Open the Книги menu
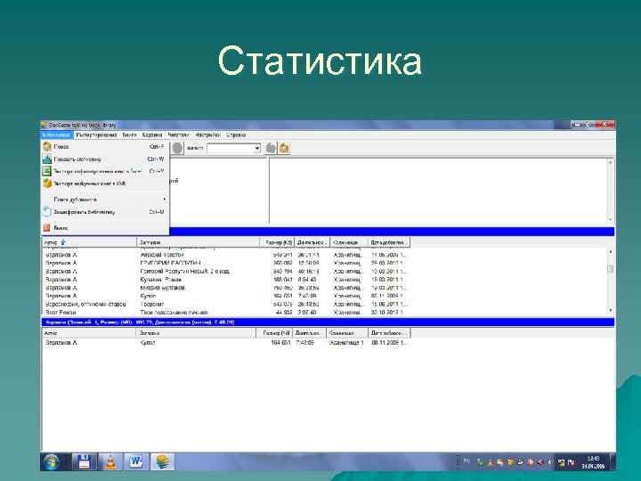 tap(129, 135)
